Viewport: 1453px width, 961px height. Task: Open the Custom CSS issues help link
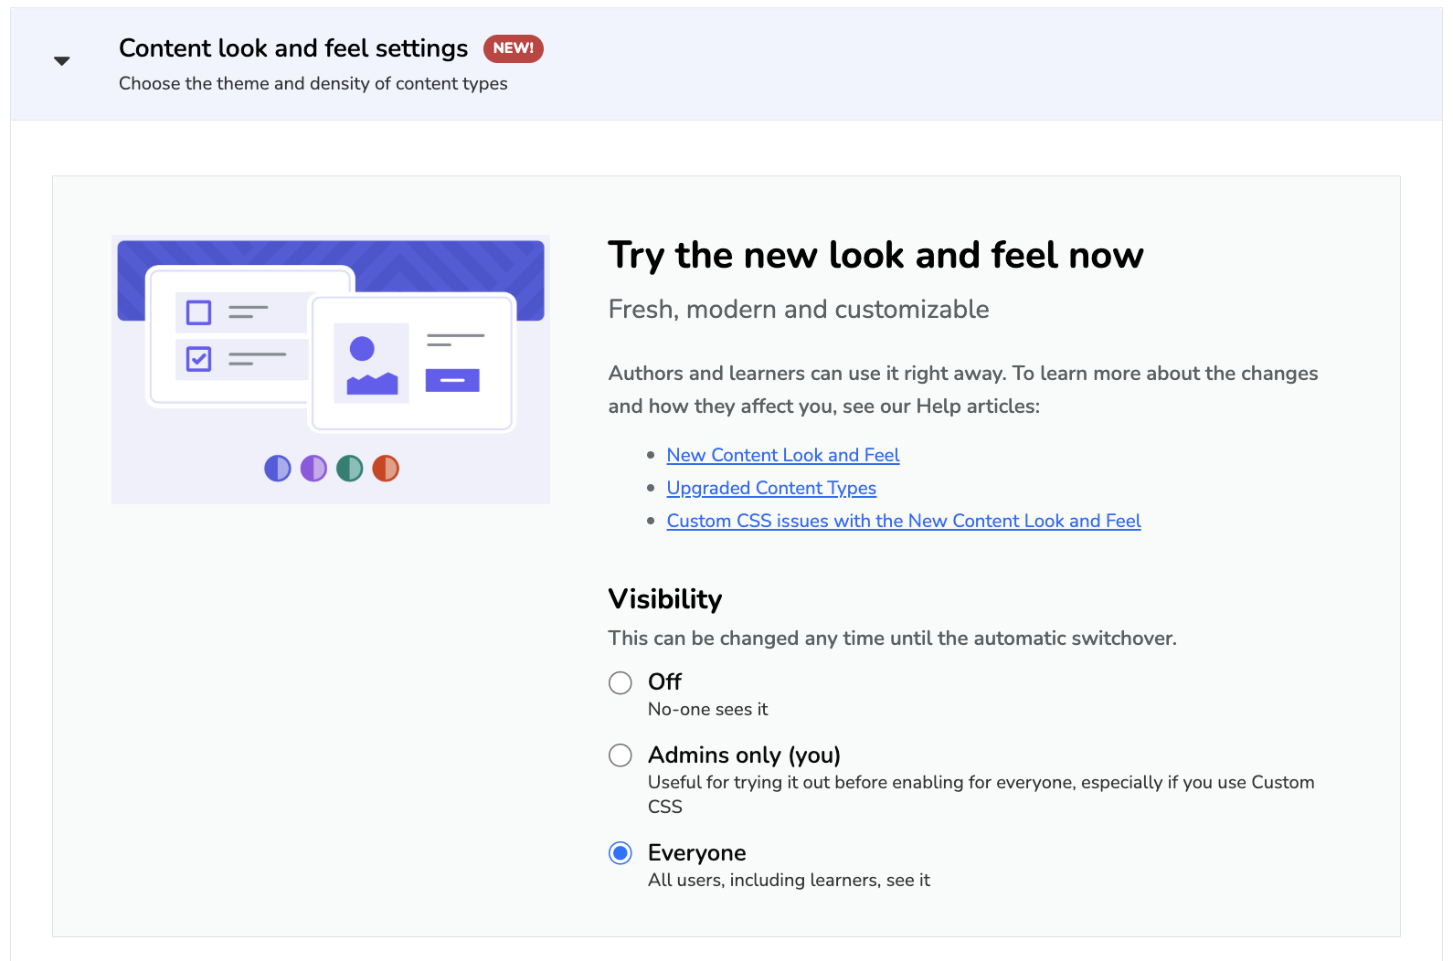click(x=904, y=521)
